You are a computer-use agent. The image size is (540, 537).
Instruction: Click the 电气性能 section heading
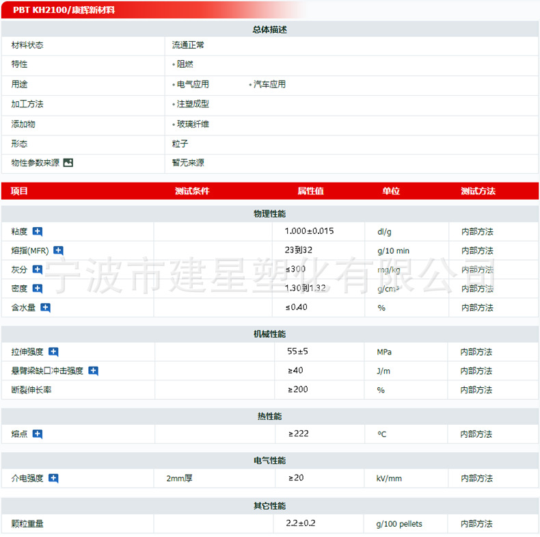[x=269, y=460]
